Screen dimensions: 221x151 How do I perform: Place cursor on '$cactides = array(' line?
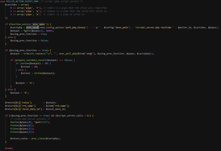coord(17,5)
